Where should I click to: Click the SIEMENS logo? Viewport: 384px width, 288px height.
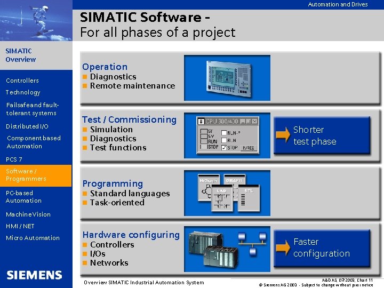pos(34,275)
